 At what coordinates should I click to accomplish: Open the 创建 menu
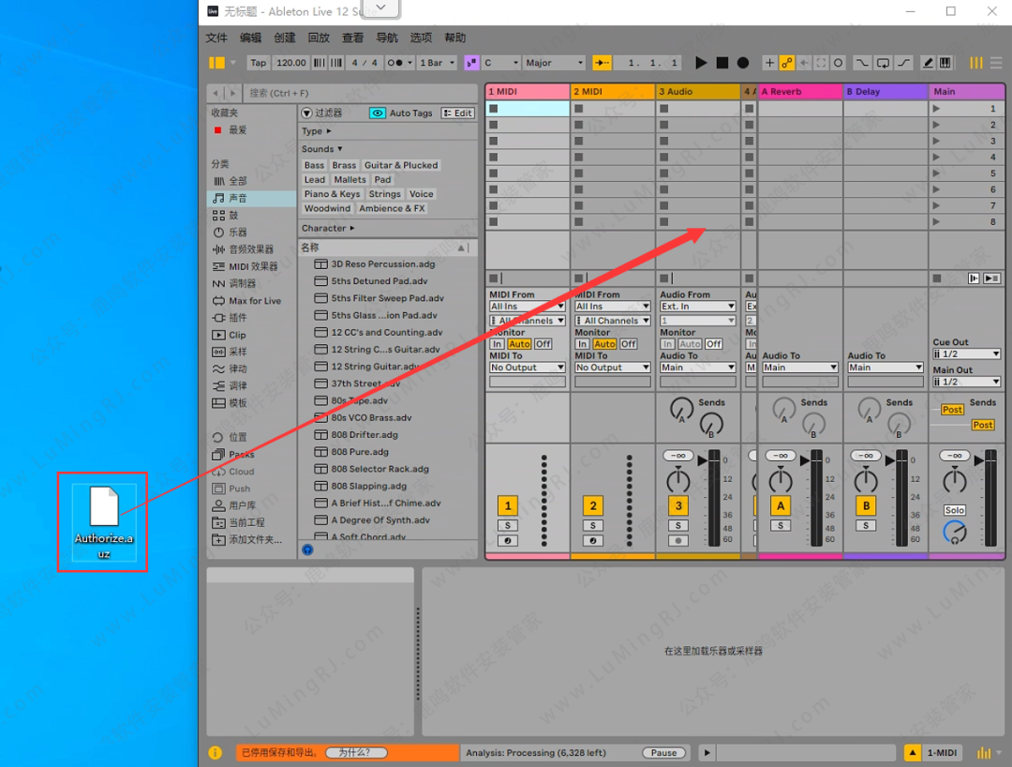(284, 38)
